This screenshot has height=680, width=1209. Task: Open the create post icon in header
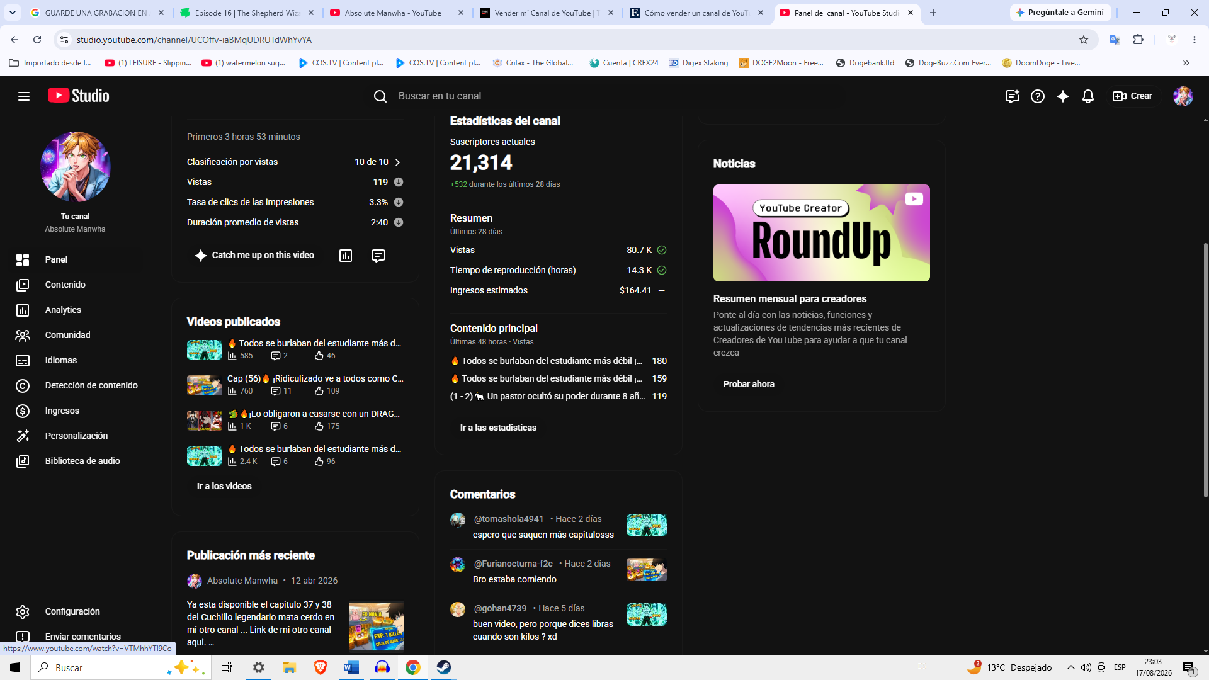[1012, 96]
